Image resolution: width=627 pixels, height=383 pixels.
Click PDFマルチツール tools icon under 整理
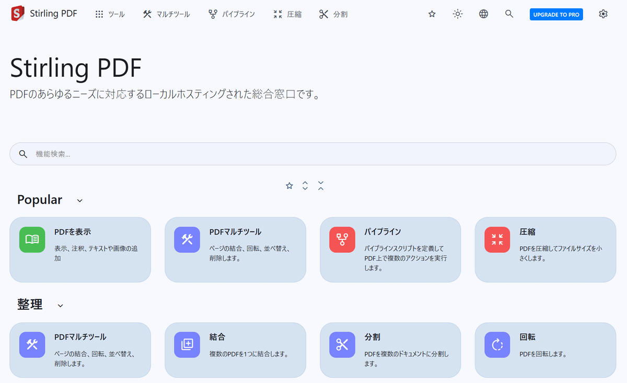pos(32,345)
